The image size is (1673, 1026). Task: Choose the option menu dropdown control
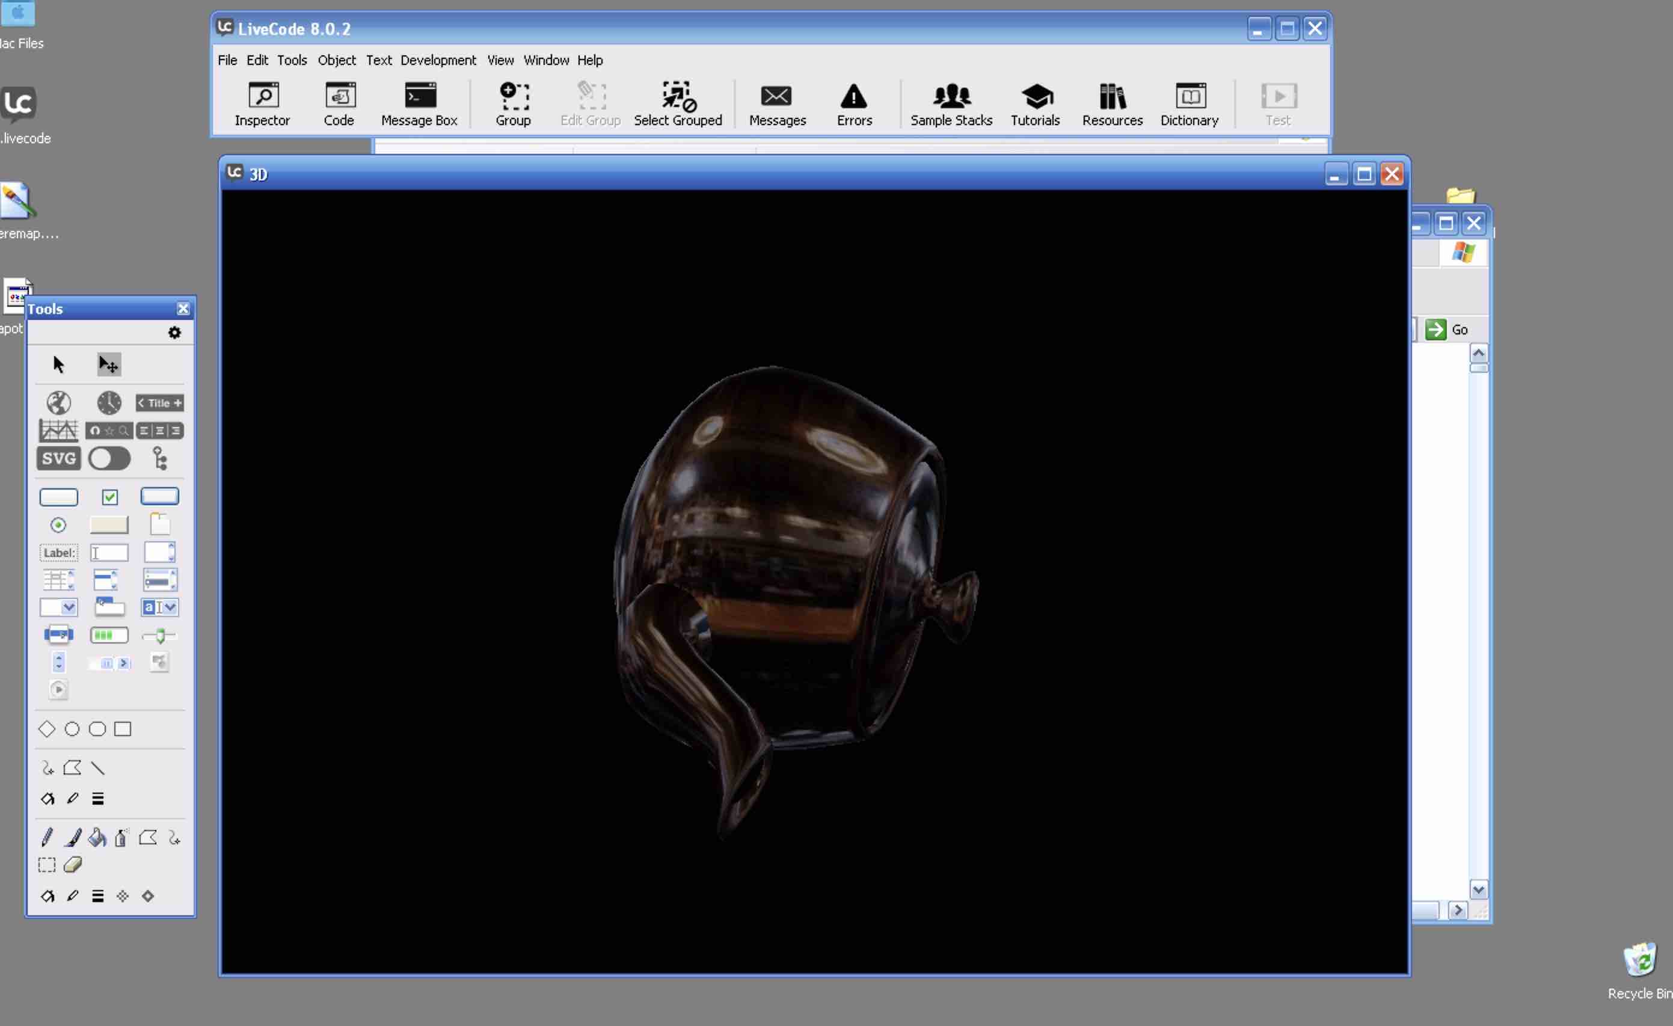point(58,607)
